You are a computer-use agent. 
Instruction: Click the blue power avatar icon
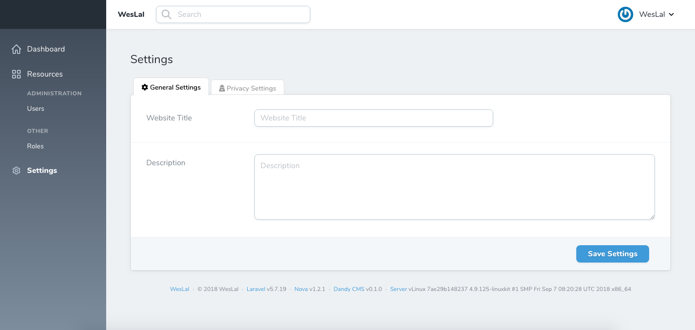click(625, 14)
